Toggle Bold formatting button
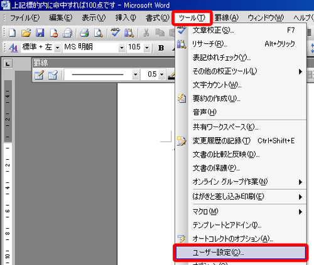 coord(161,48)
